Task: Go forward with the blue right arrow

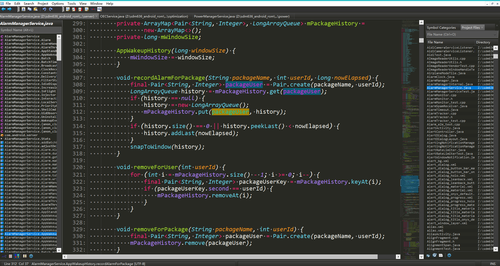Action: (x=10, y=9)
